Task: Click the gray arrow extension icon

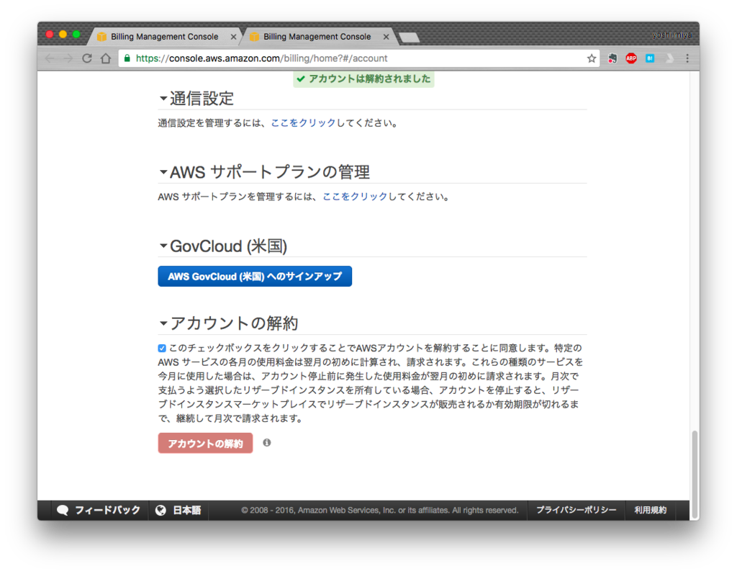Action: 669,58
